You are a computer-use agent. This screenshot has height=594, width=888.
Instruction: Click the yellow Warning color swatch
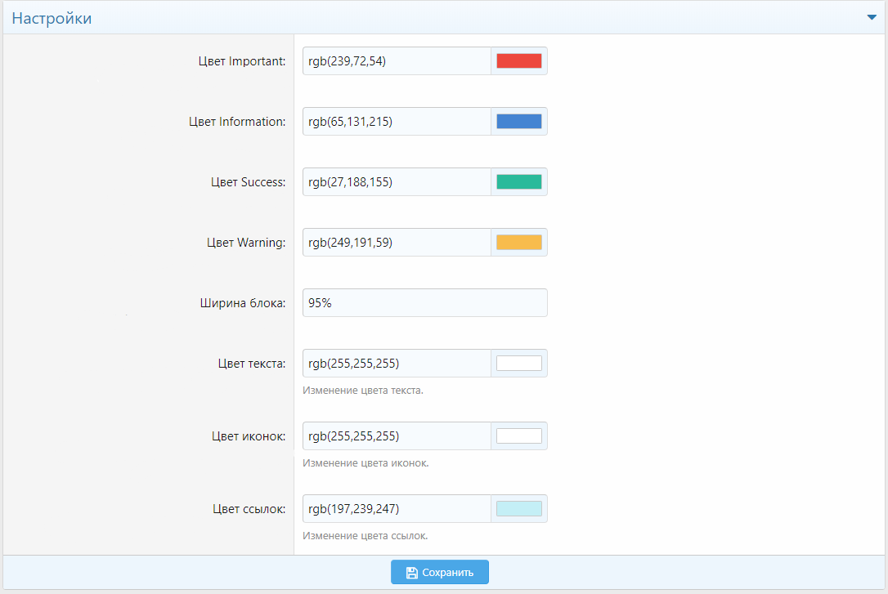[x=518, y=243]
